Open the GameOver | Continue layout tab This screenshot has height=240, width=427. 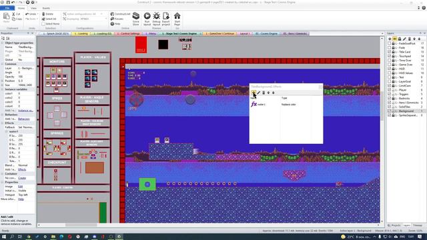pos(220,34)
